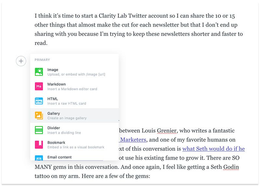
Task: Select the Gallery menu entry
Action: tap(74, 116)
